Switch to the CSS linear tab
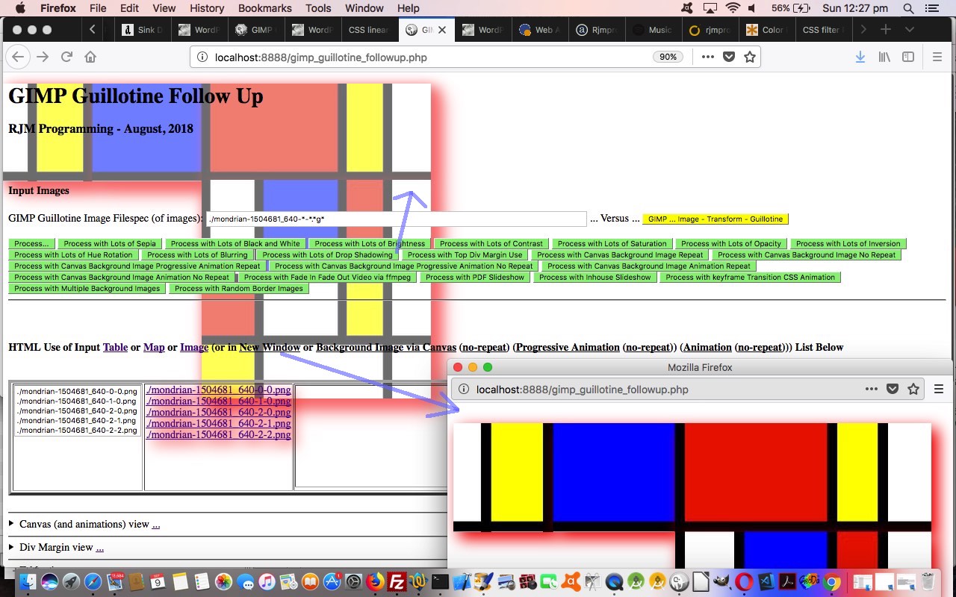This screenshot has width=956, height=597. coord(368,30)
